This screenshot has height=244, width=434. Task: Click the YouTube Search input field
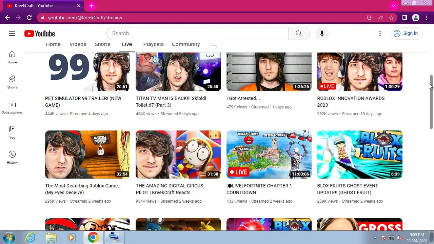pyautogui.click(x=197, y=34)
